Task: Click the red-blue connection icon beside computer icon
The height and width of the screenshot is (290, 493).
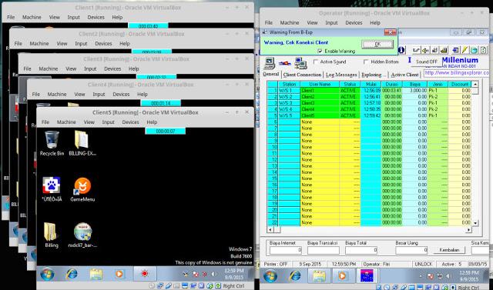Action: click(x=285, y=63)
